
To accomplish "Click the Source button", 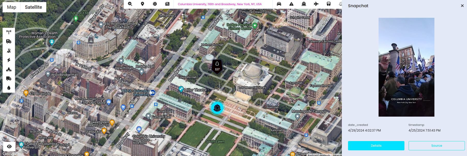I will click(437, 146).
